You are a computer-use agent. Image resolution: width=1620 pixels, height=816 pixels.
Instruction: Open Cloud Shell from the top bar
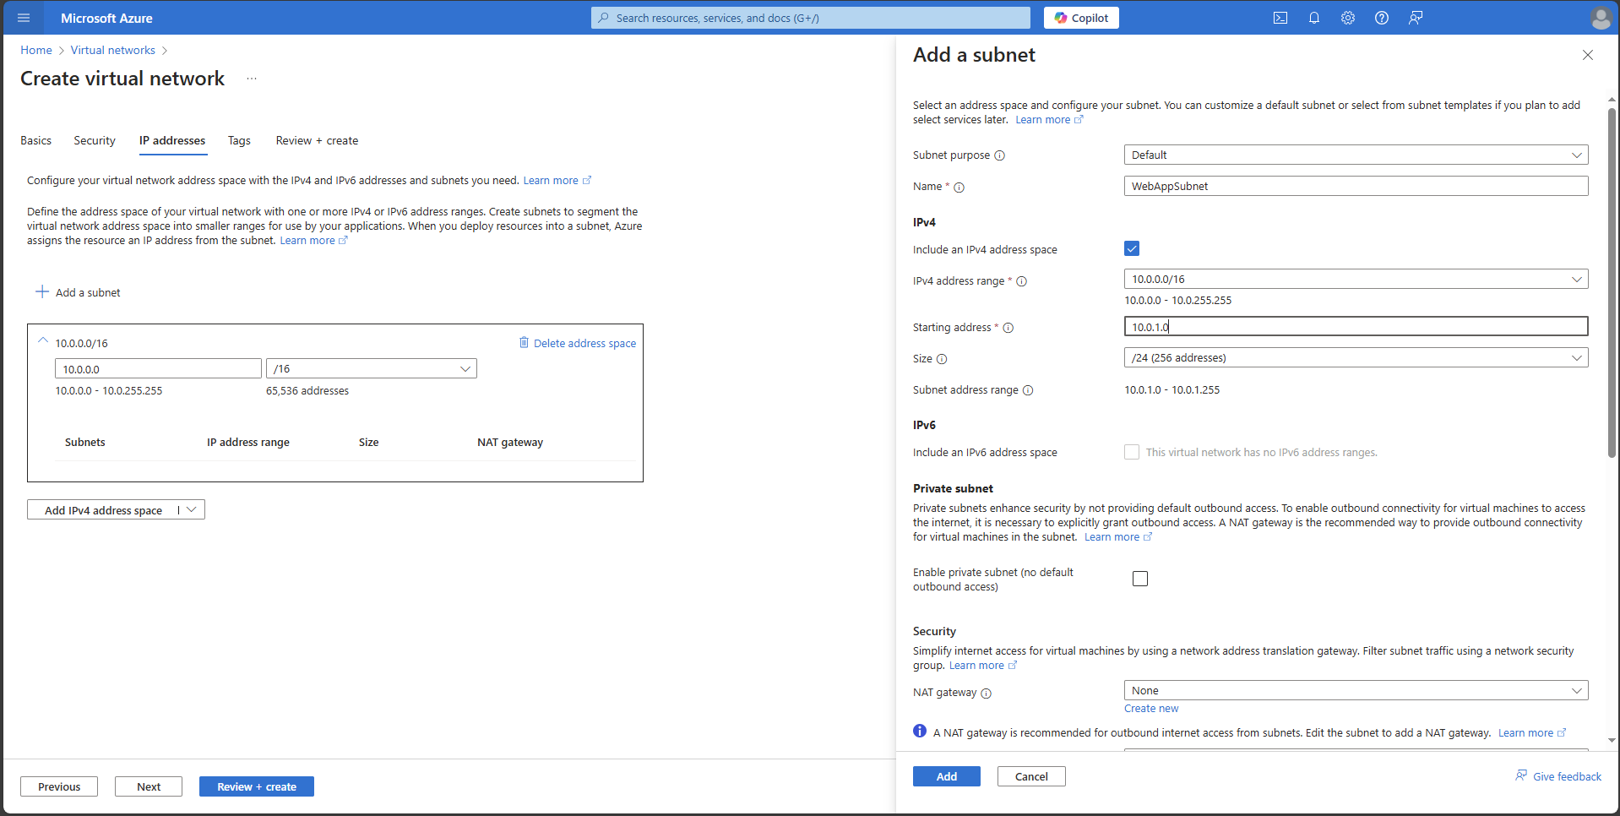point(1280,18)
